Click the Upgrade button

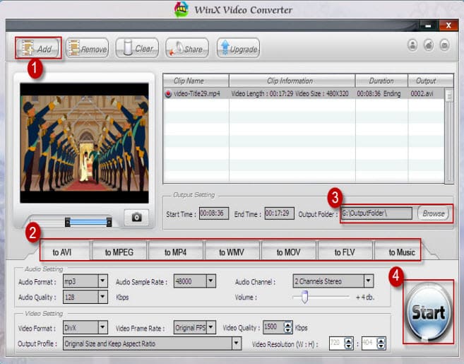238,48
